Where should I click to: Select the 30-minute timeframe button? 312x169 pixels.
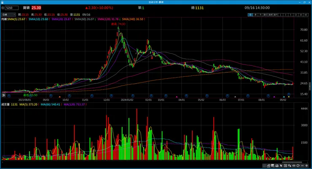click(301, 15)
